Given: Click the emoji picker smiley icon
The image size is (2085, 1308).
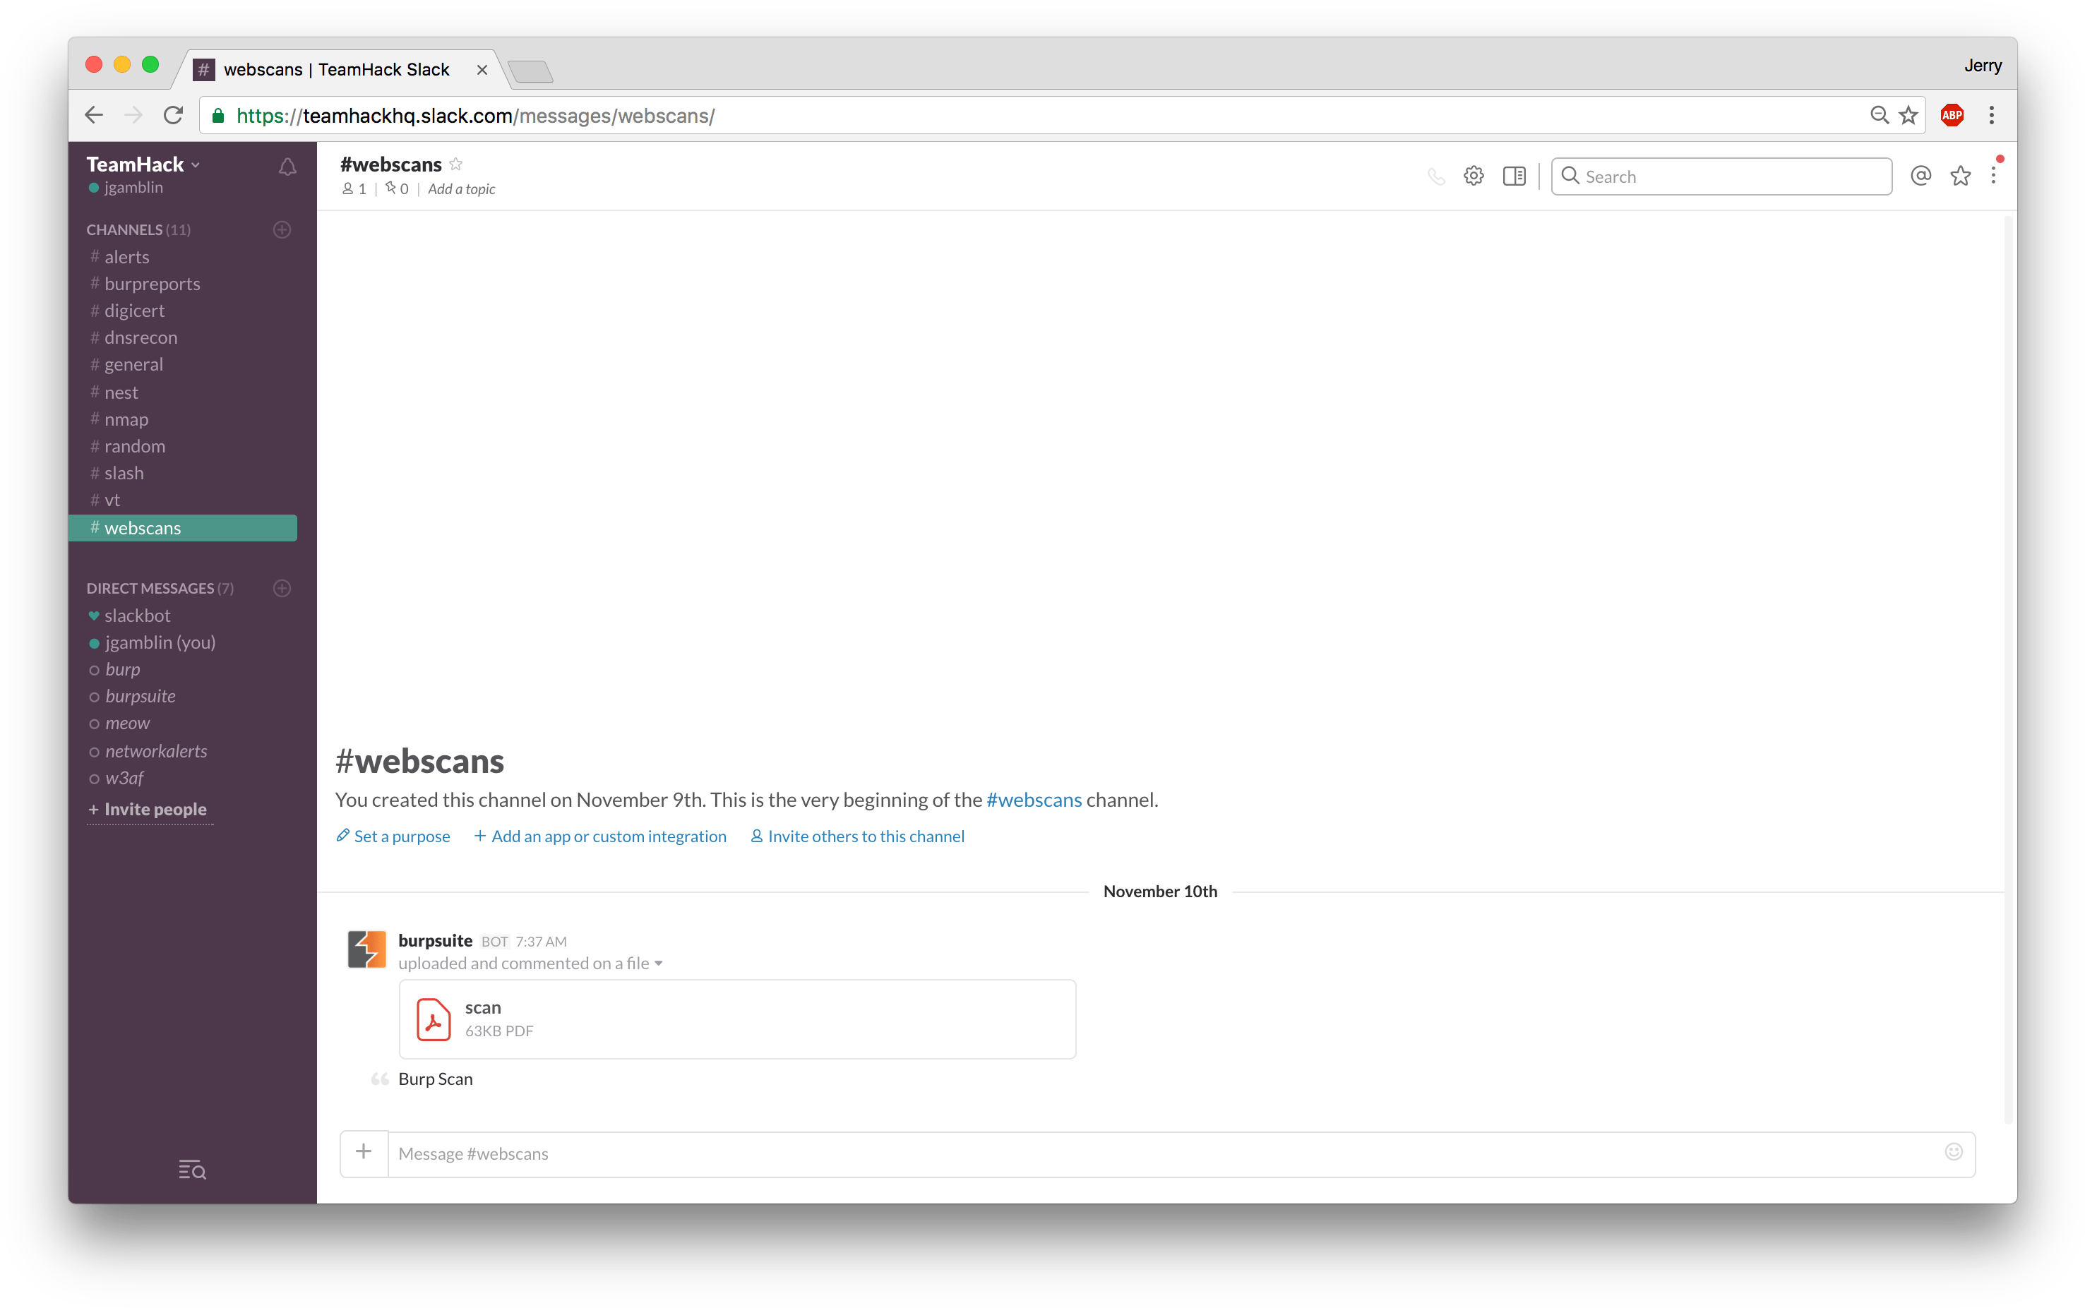Looking at the screenshot, I should pos(1954,1152).
